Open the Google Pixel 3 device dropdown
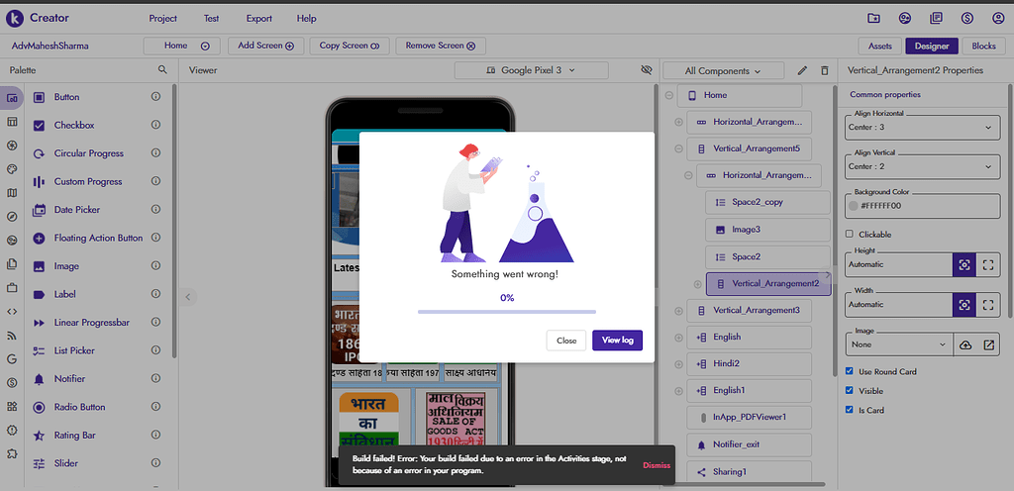The image size is (1014, 491). tap(517, 71)
